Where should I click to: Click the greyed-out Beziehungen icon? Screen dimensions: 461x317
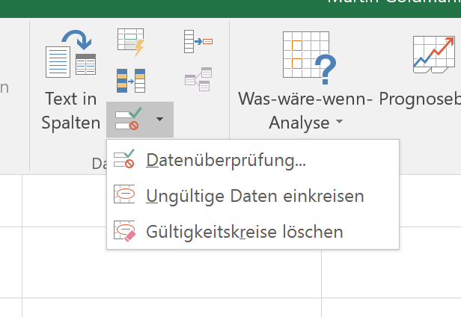point(198,79)
